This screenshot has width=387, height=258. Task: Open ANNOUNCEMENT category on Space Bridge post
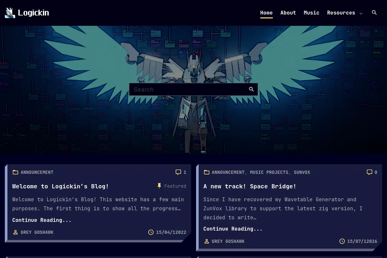pos(228,172)
